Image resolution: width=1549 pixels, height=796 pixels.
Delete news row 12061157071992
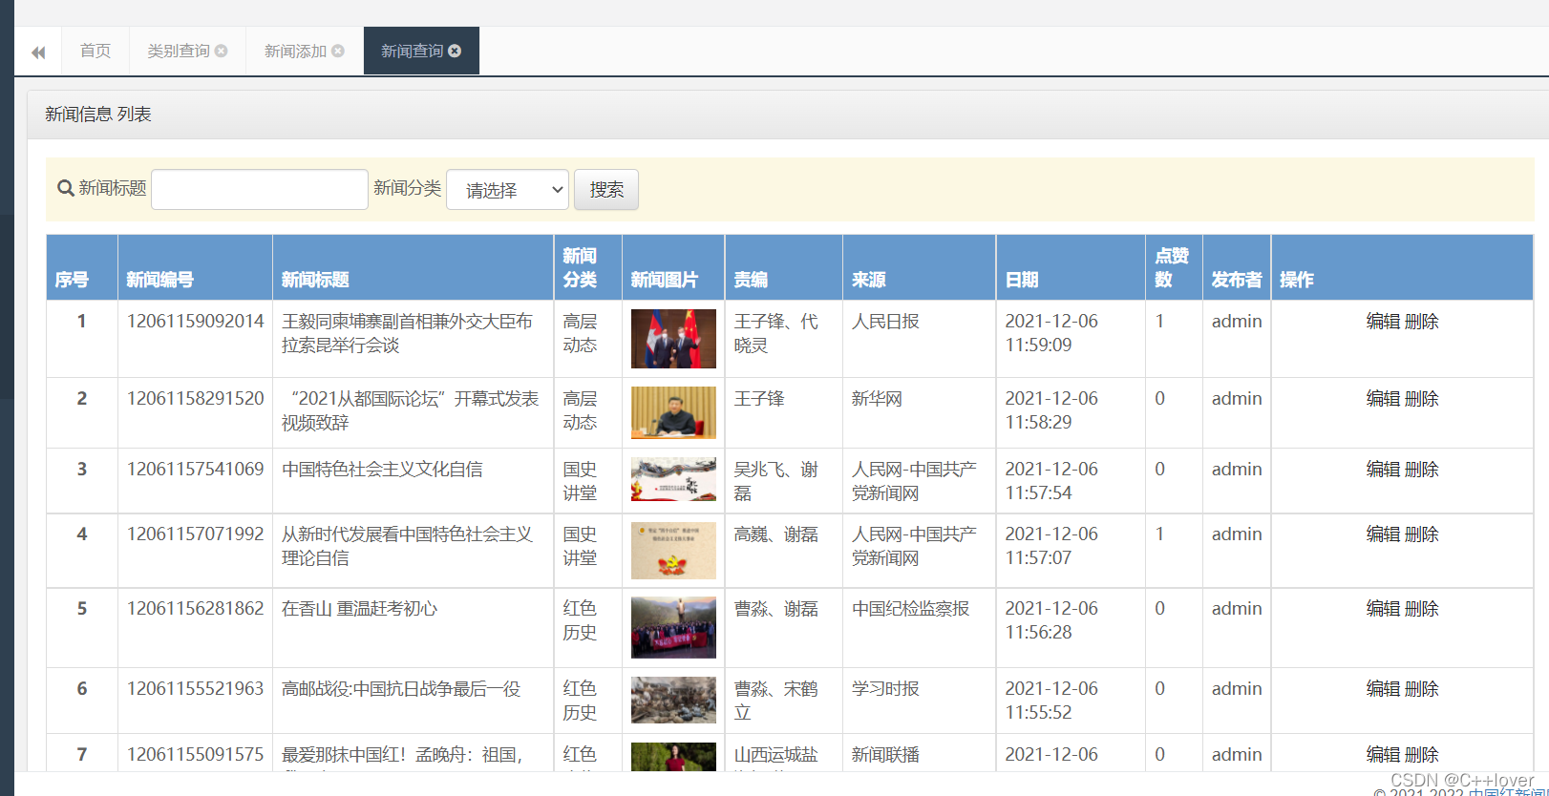[1422, 534]
